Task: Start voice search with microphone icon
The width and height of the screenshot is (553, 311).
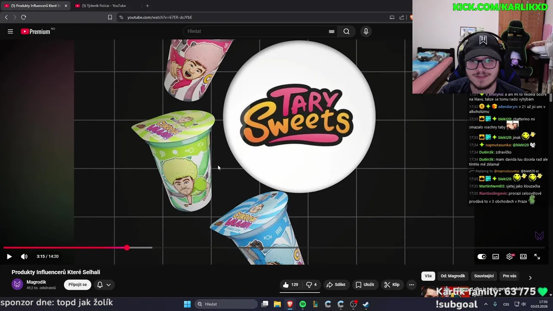Action: coord(366,31)
